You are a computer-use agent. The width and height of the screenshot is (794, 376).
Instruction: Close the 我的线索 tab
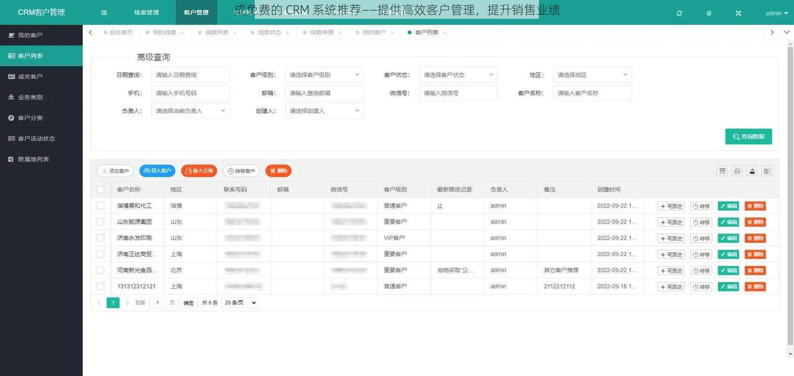[x=182, y=33]
